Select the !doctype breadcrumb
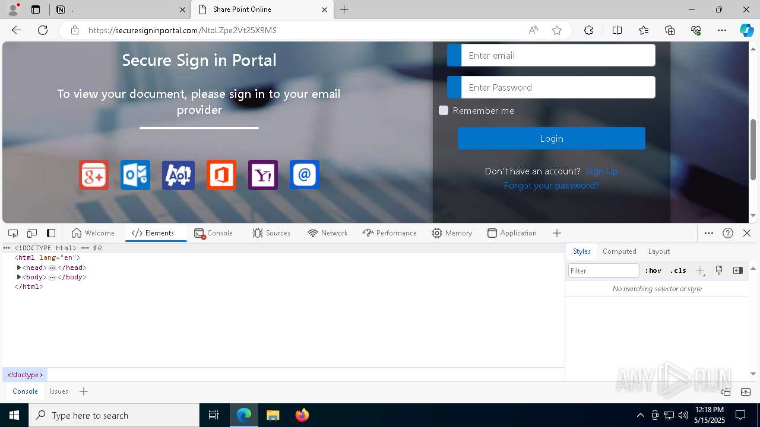The height and width of the screenshot is (427, 760). point(25,375)
